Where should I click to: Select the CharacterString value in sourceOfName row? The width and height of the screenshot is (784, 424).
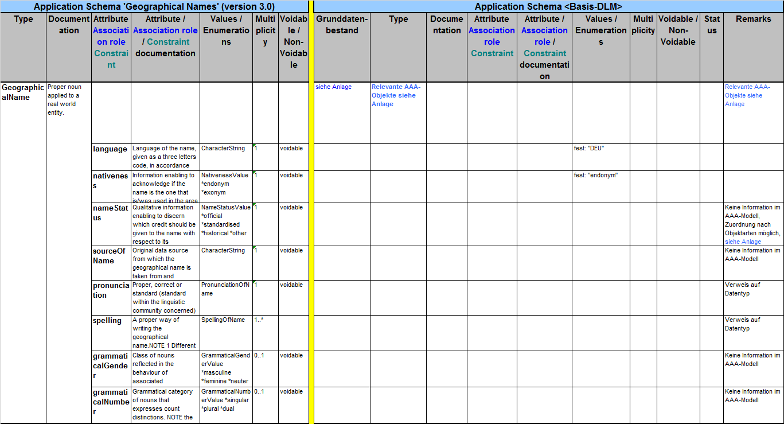226,263
